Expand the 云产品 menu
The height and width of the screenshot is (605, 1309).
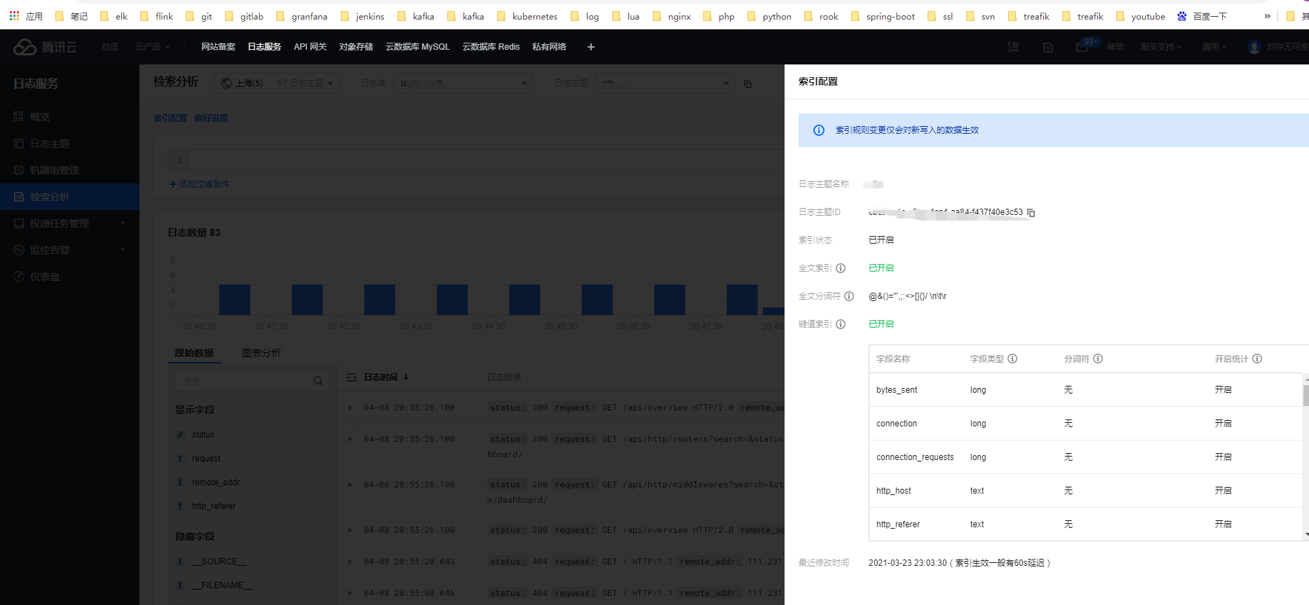[x=153, y=47]
